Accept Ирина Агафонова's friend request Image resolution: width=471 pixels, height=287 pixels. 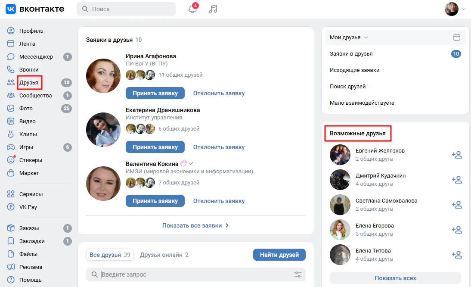tap(155, 93)
